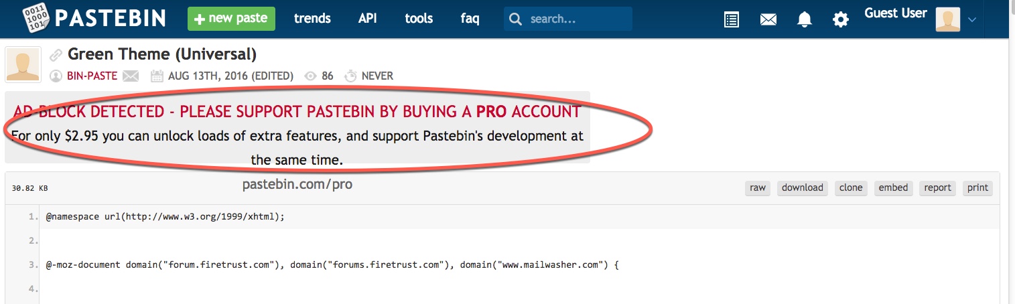Click the paste title Green Theme (Universal)
The width and height of the screenshot is (1015, 304).
point(162,54)
